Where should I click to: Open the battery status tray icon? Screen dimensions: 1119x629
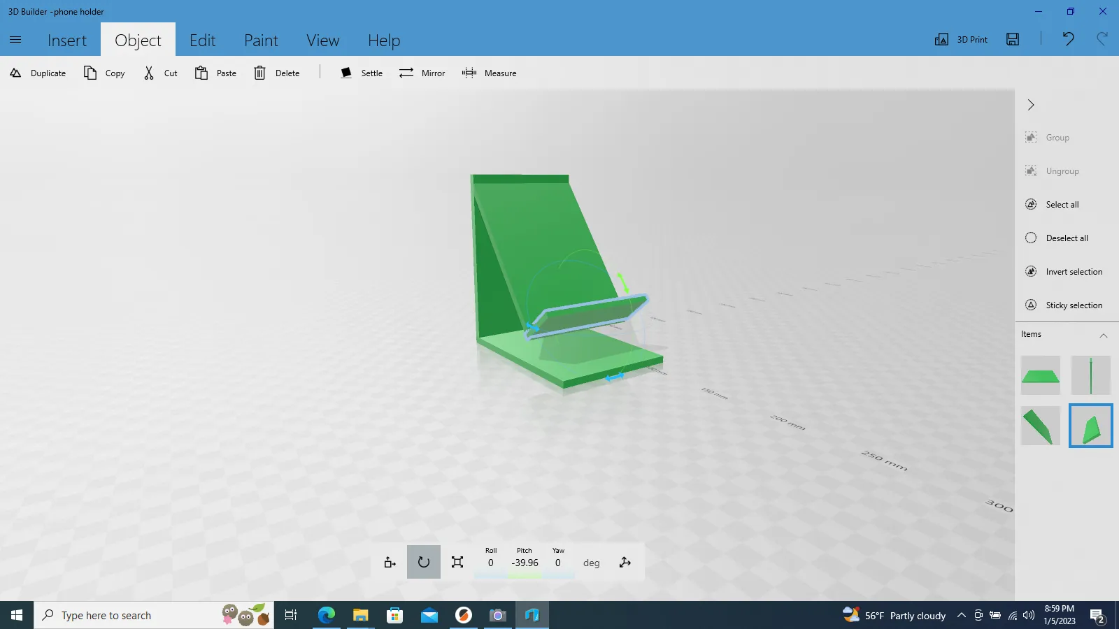995,615
